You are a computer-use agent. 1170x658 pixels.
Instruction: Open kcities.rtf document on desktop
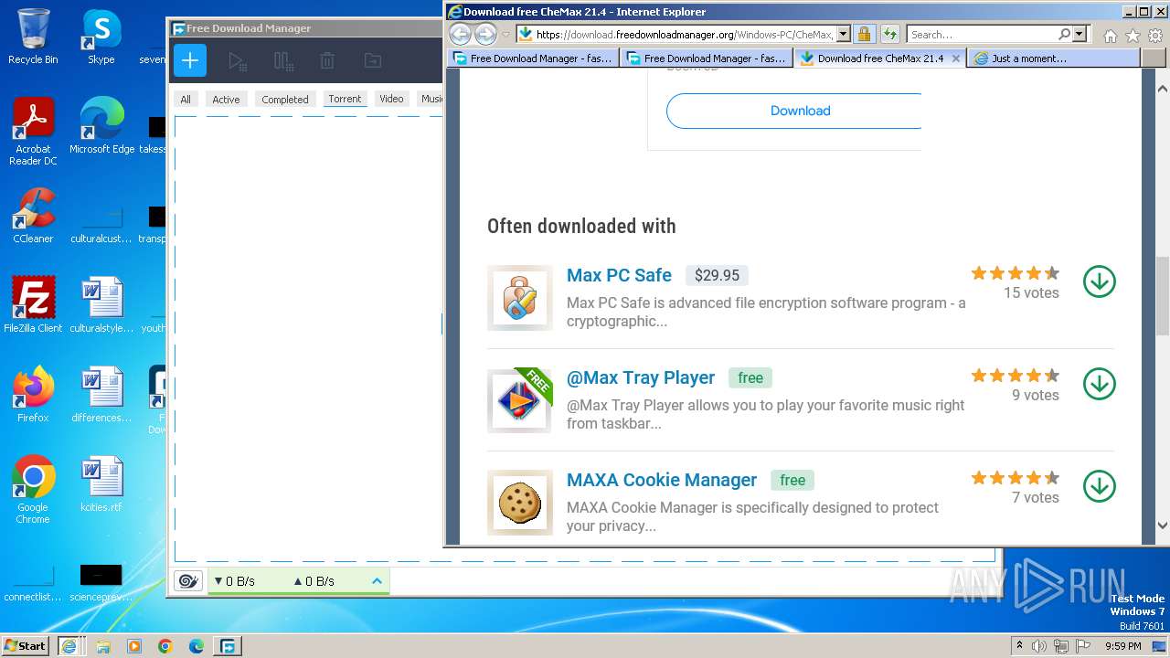click(101, 484)
